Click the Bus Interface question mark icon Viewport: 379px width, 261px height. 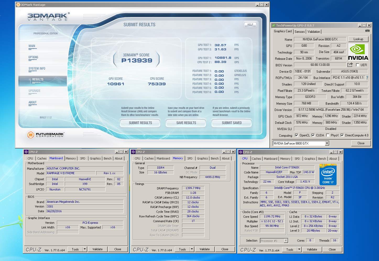pos(367,78)
